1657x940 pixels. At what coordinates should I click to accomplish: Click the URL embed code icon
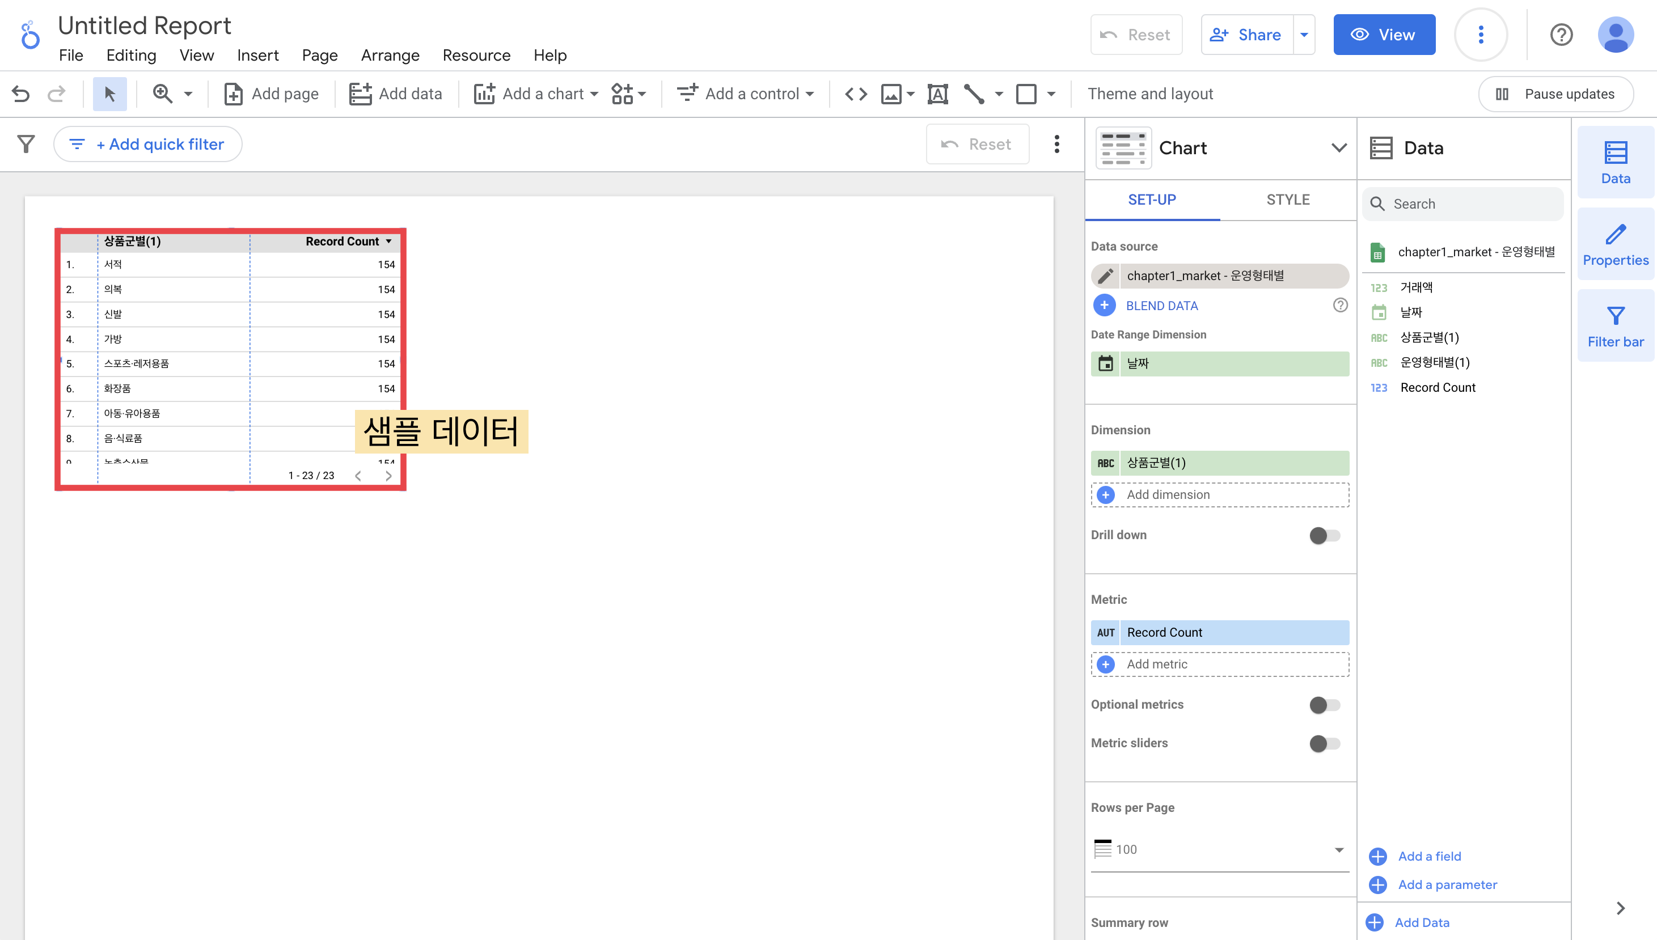tap(856, 94)
